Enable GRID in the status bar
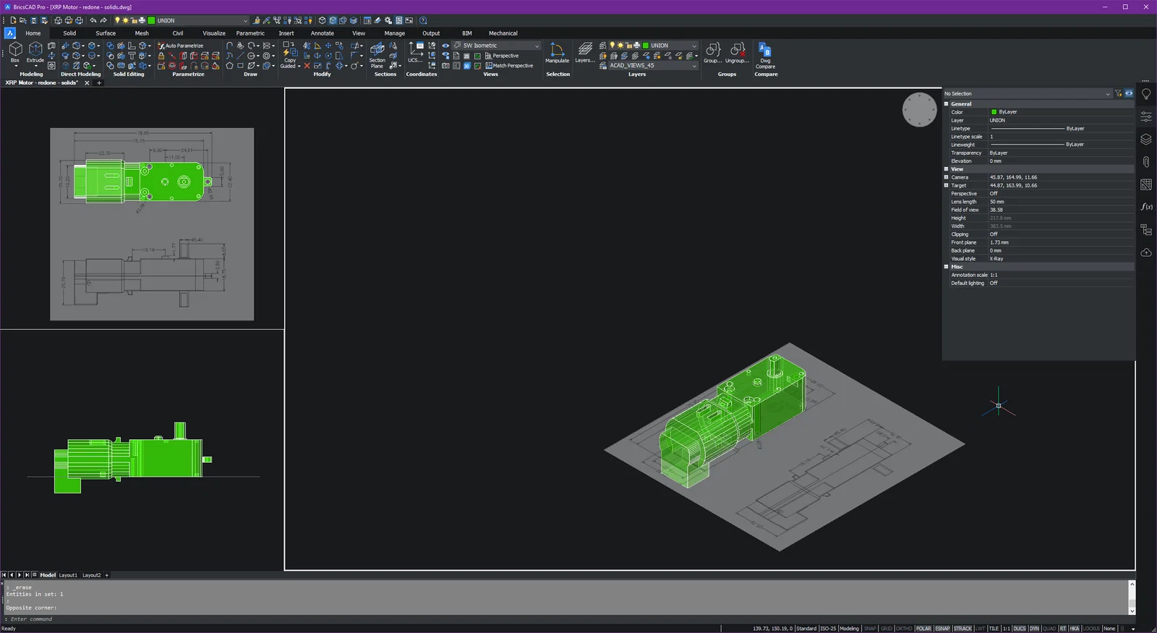The height and width of the screenshot is (633, 1157). tap(887, 629)
